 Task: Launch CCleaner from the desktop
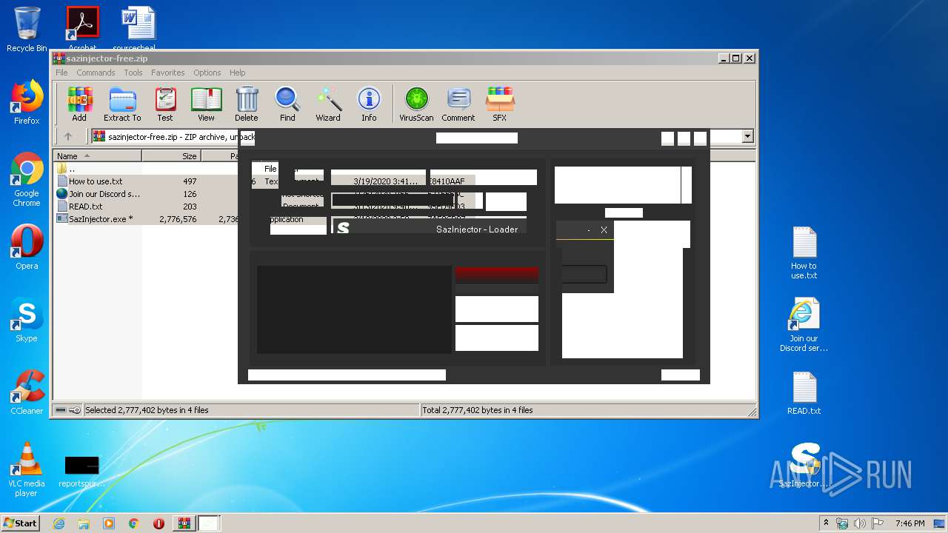(x=27, y=392)
